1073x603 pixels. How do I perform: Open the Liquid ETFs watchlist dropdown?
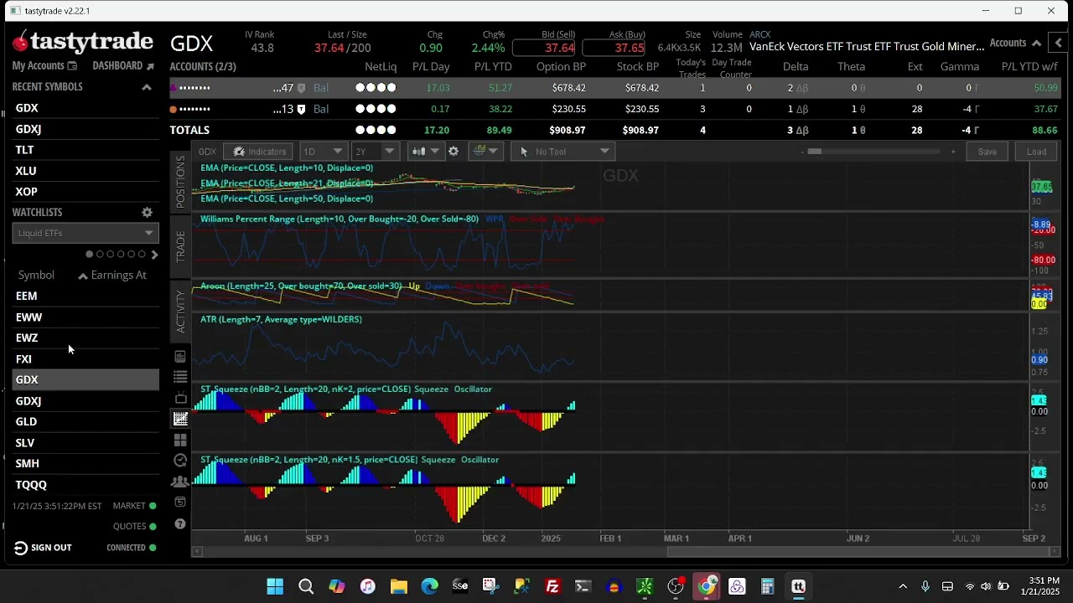point(86,234)
